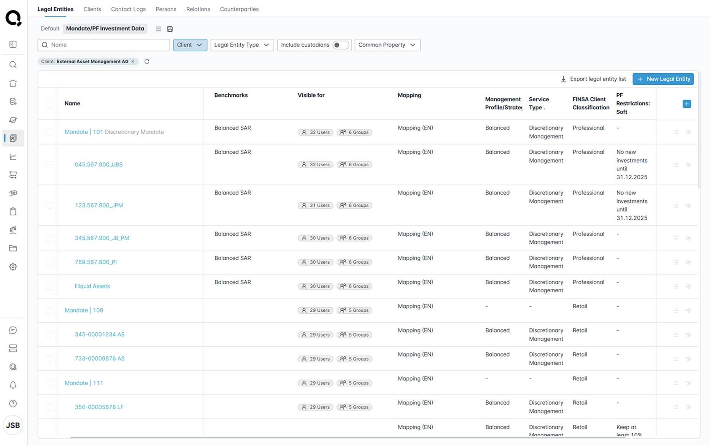
Task: Open the Client filter dropdown
Action: (190, 45)
